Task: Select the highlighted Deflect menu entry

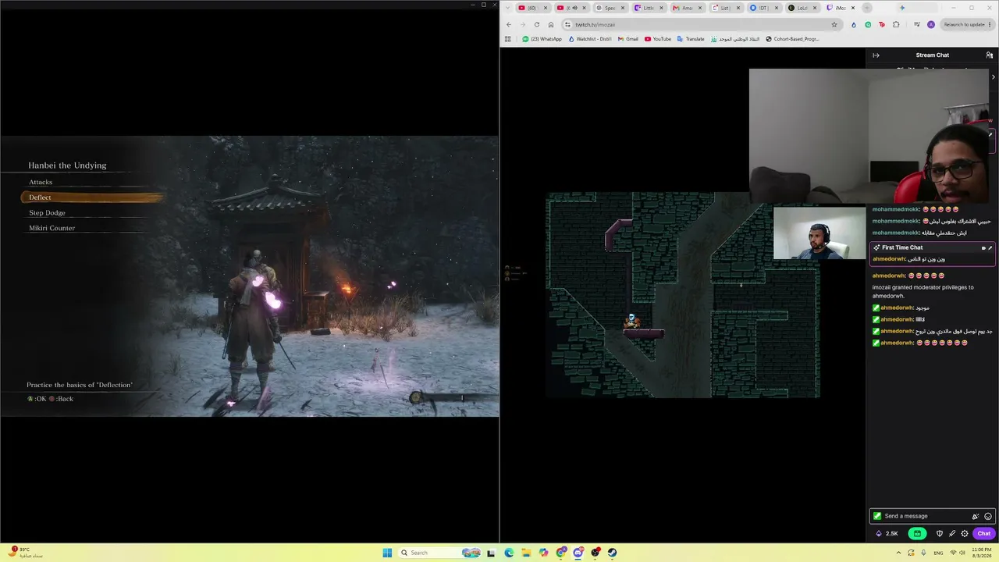Action: (92, 197)
